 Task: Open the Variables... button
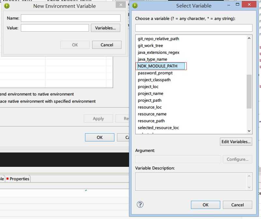click(x=106, y=28)
